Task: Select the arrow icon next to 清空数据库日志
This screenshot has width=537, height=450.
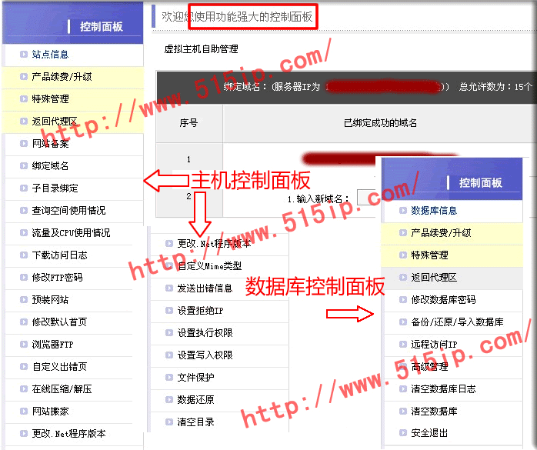Action: (400, 389)
